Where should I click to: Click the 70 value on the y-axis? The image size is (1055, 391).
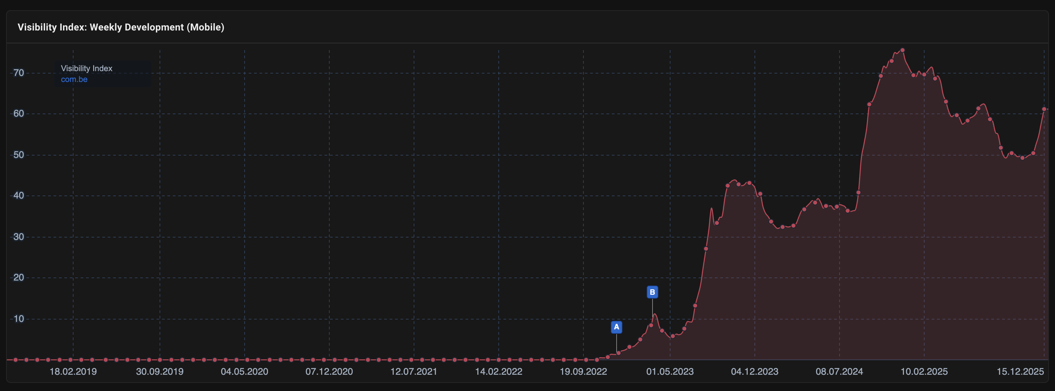point(19,73)
